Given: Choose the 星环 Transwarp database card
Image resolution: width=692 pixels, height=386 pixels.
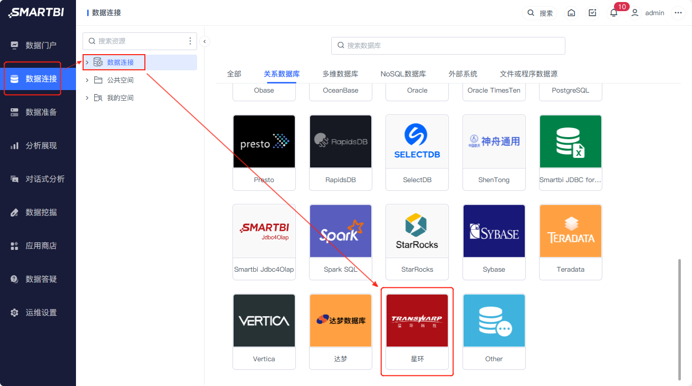Looking at the screenshot, I should 417,331.
